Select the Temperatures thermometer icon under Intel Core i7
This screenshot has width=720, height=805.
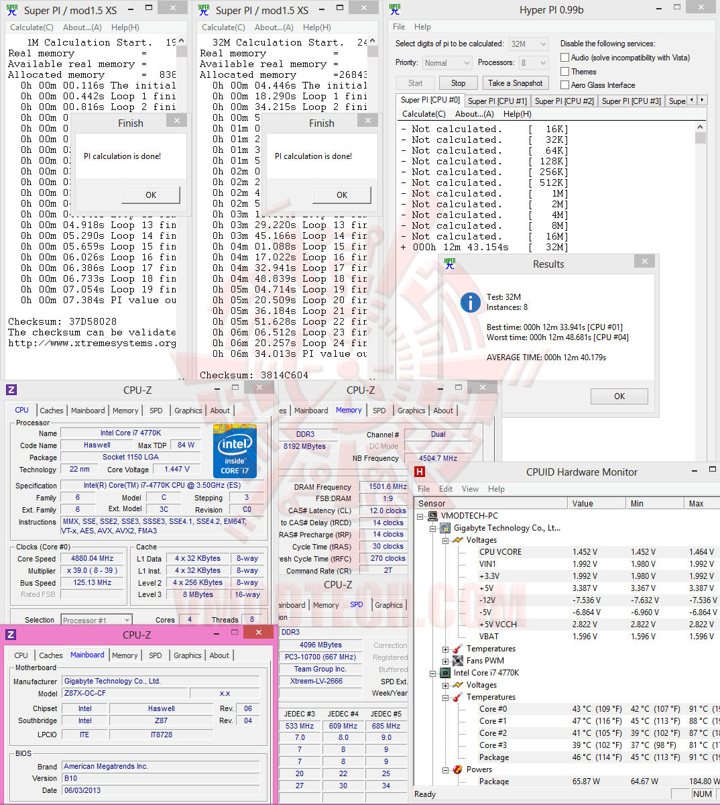tap(458, 697)
